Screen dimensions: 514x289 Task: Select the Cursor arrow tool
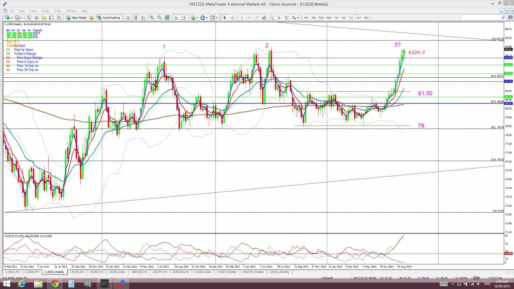(225, 18)
